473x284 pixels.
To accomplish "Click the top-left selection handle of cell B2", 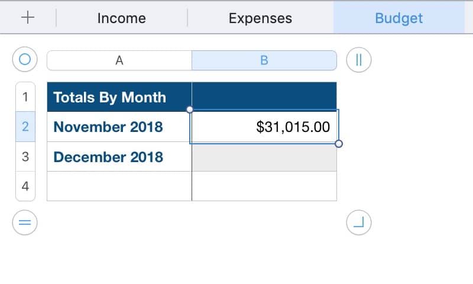I will point(190,109).
